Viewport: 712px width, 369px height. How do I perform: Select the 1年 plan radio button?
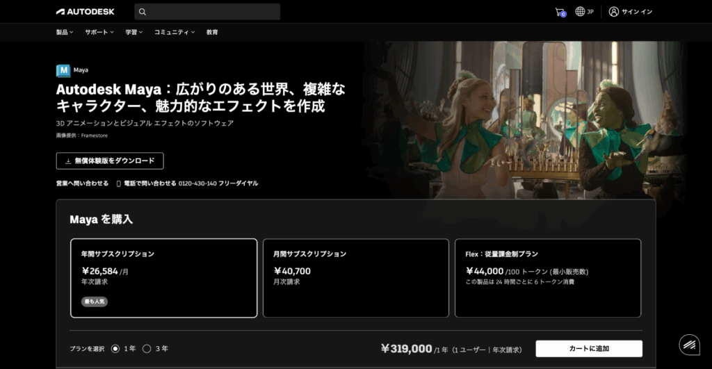tap(115, 349)
